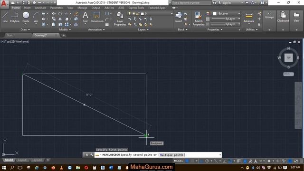Click the Copy objects tool
The height and width of the screenshot is (171, 304).
[x=54, y=19]
